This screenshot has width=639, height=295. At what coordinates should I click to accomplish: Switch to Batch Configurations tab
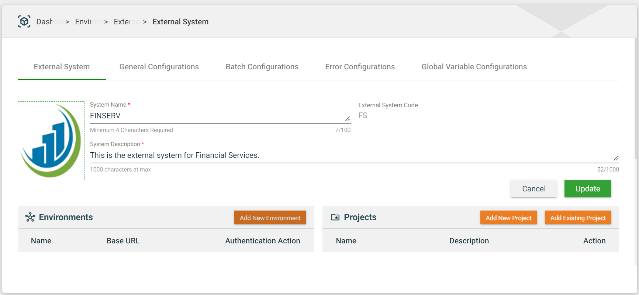click(x=262, y=67)
